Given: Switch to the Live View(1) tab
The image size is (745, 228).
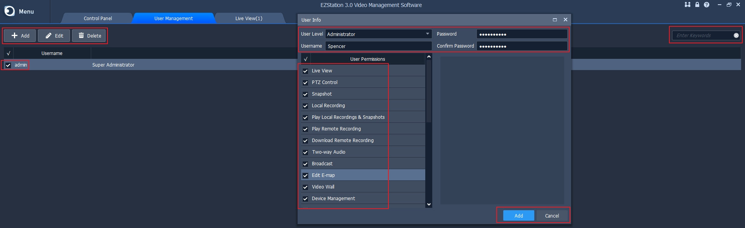Looking at the screenshot, I should 249,18.
